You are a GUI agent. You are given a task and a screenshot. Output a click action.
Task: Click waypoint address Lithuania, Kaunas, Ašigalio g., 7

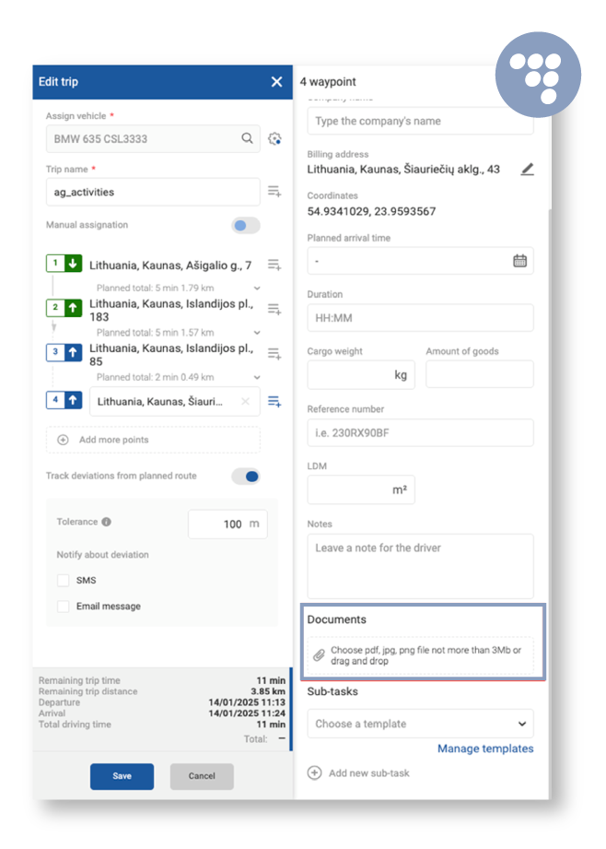coord(170,265)
